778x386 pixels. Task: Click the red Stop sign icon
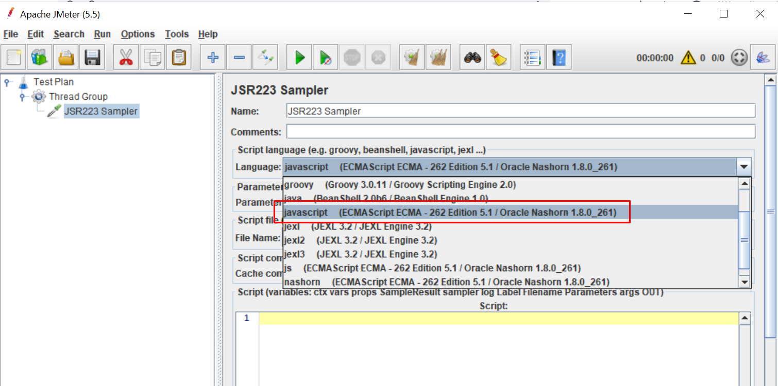pos(352,57)
